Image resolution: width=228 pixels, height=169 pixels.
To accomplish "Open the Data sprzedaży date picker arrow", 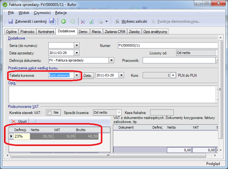I will [77, 53].
